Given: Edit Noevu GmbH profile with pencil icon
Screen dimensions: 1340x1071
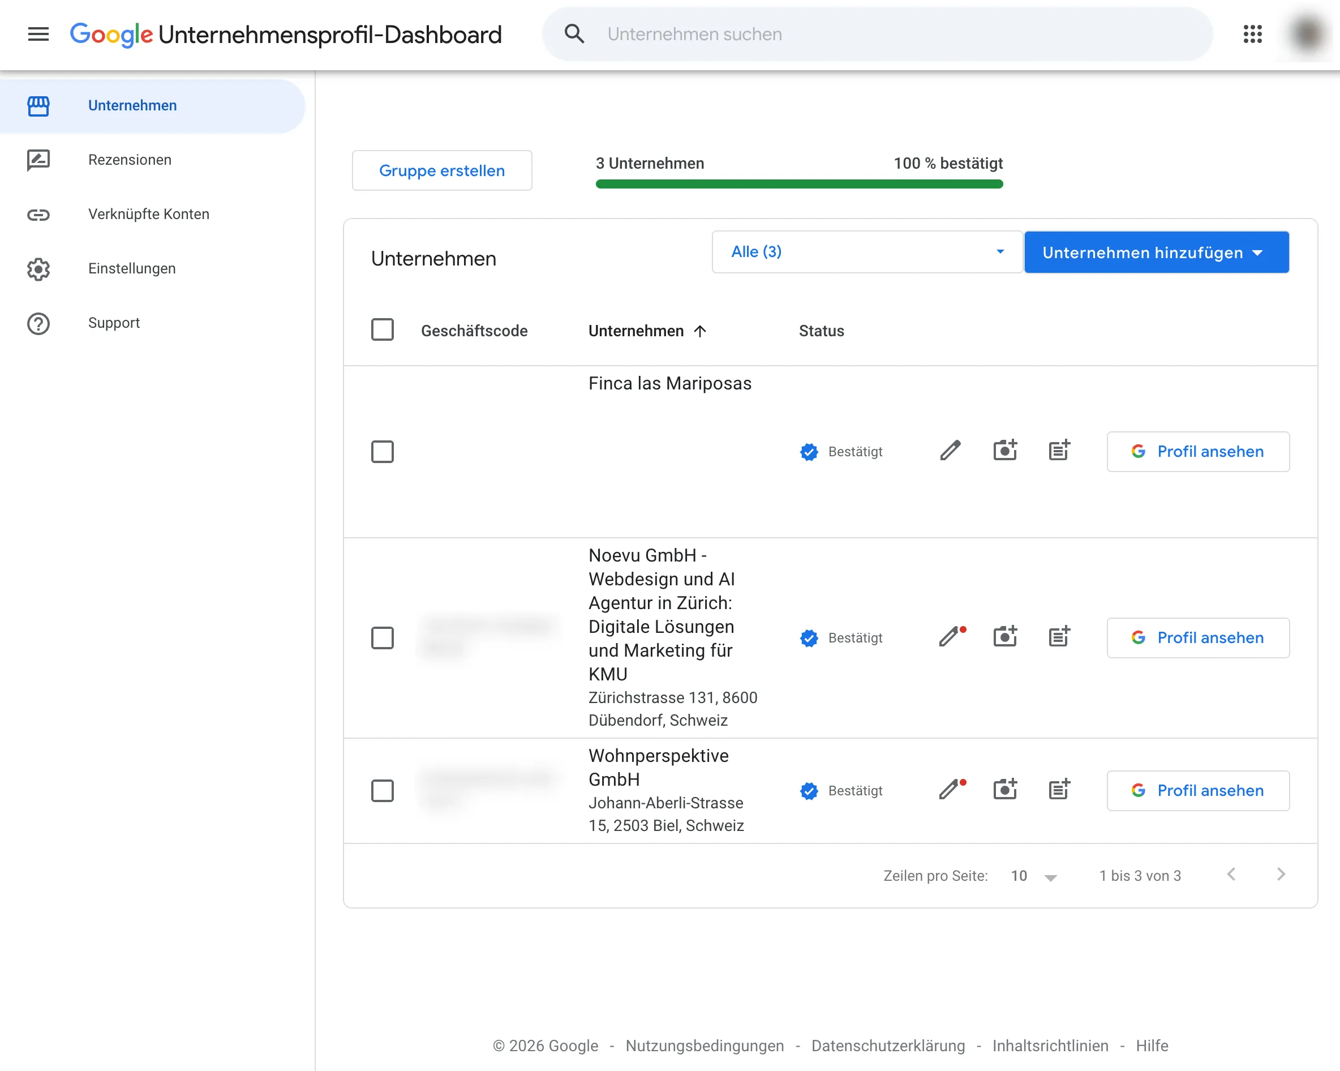Looking at the screenshot, I should point(950,637).
